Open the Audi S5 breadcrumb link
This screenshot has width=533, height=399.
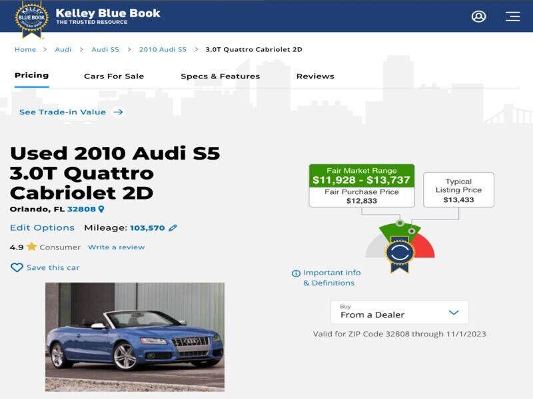pos(105,49)
